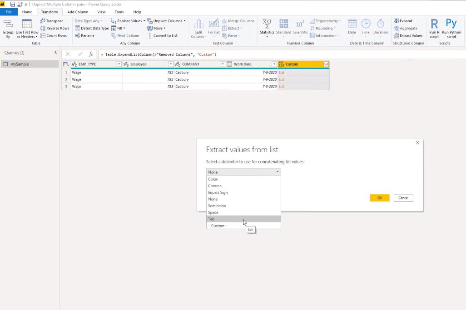The width and height of the screenshot is (466, 310).
Task: Collapse the Queries pane
Action: (55, 53)
